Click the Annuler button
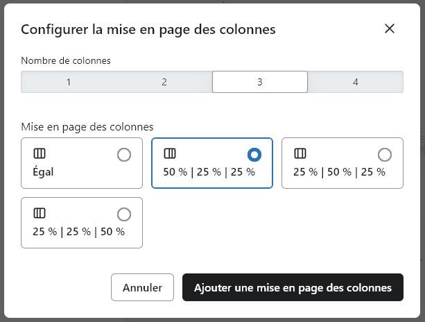The image size is (425, 322). [142, 287]
